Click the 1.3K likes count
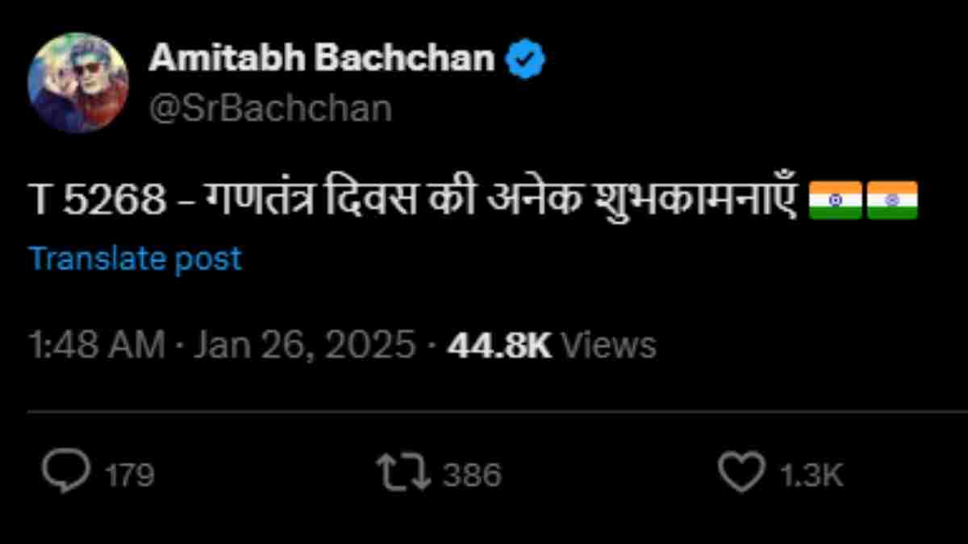The width and height of the screenshot is (968, 544). [x=811, y=475]
